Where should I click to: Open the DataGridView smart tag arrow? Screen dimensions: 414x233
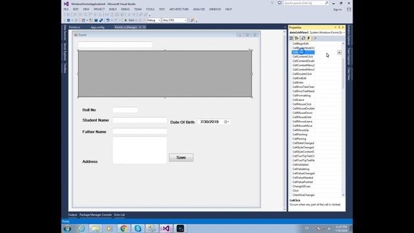[x=249, y=50]
